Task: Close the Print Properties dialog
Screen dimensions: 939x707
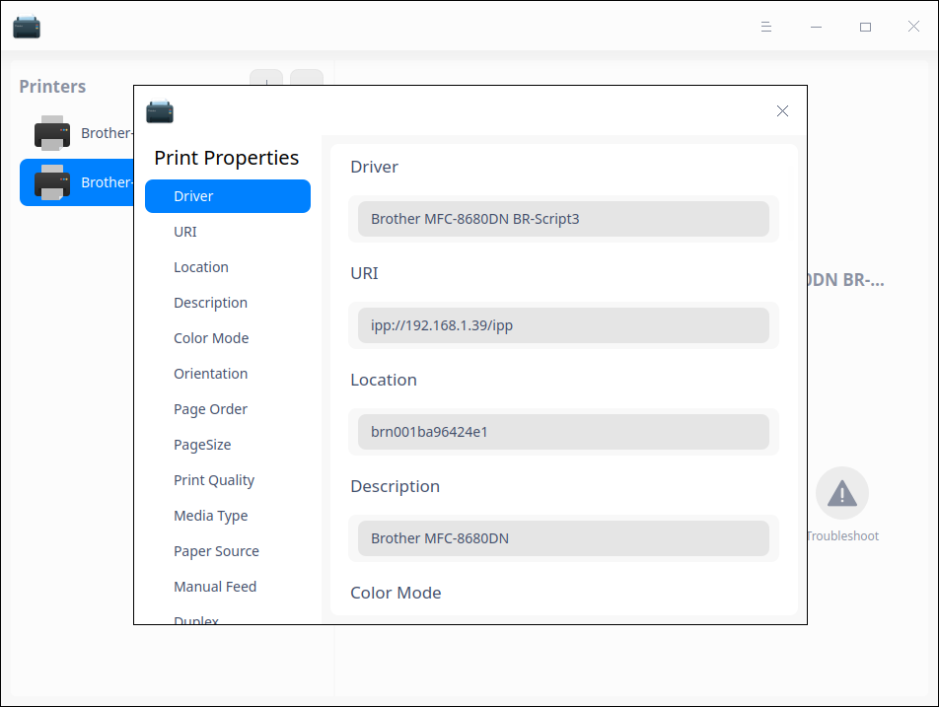Action: pos(782,110)
